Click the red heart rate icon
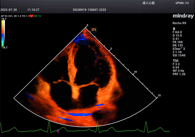This screenshot has width=195, height=137. point(31,16)
